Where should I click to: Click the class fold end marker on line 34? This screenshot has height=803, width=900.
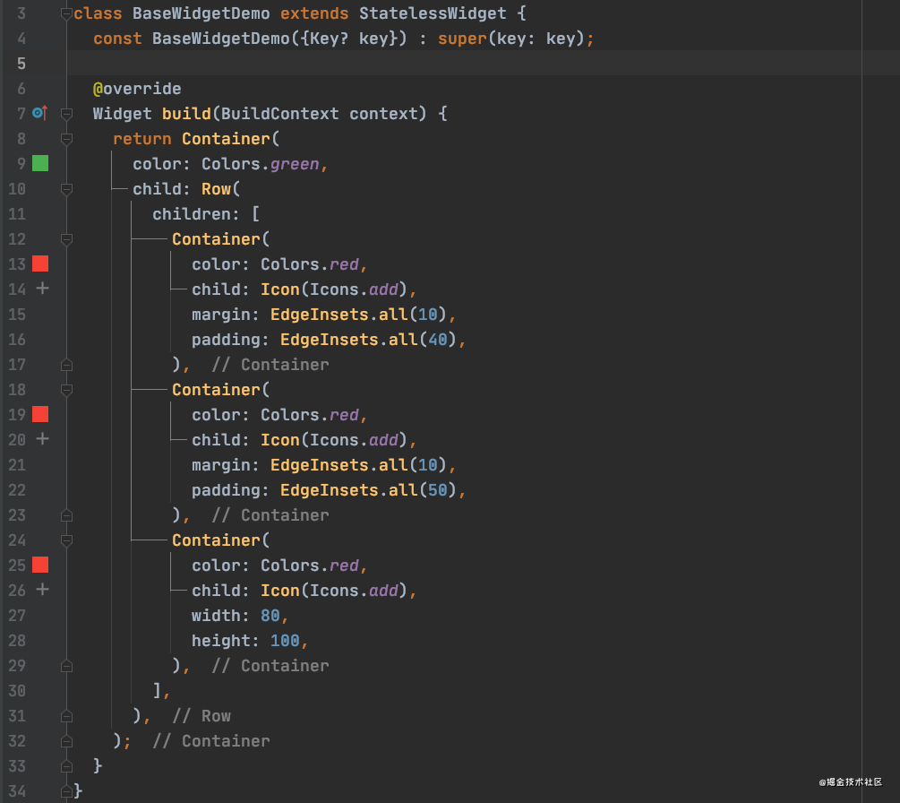(66, 791)
